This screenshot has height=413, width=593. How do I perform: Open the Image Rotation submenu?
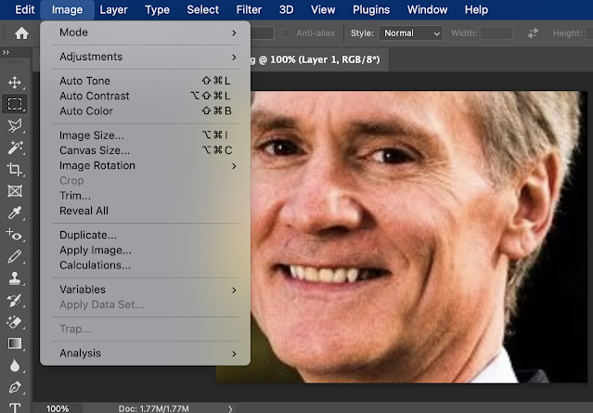(145, 165)
